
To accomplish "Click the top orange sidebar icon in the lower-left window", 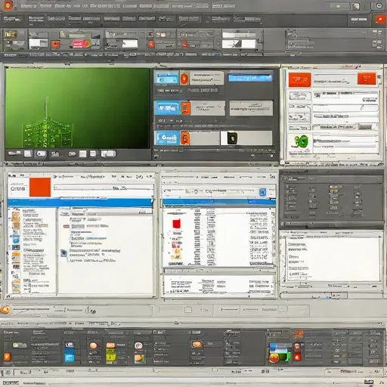I will tap(16, 216).
